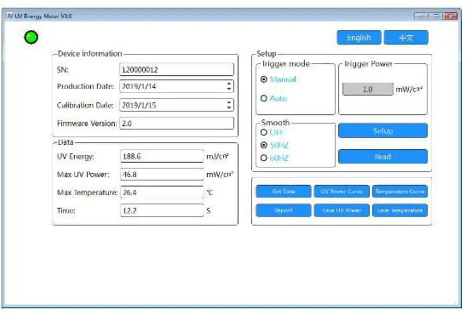This screenshot has width=467, height=318.
Task: Open the UV Power Curve
Action: pos(342,191)
